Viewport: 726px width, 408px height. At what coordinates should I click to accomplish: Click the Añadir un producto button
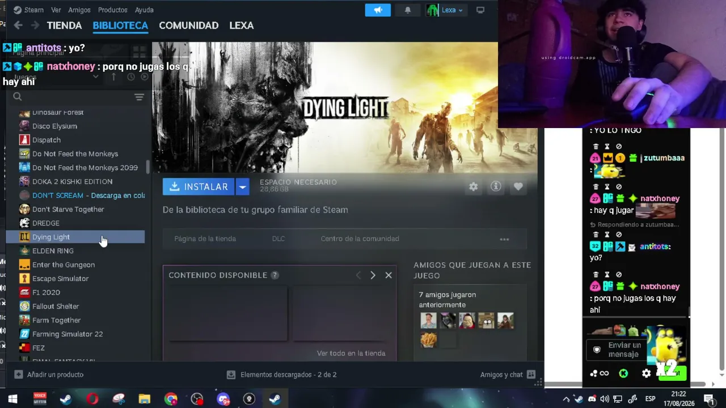point(49,375)
